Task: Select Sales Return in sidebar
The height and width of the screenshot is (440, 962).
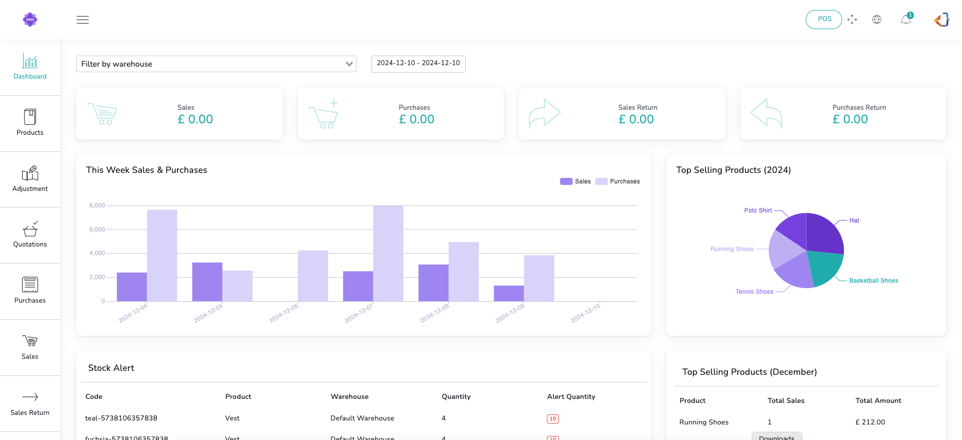Action: 30,403
